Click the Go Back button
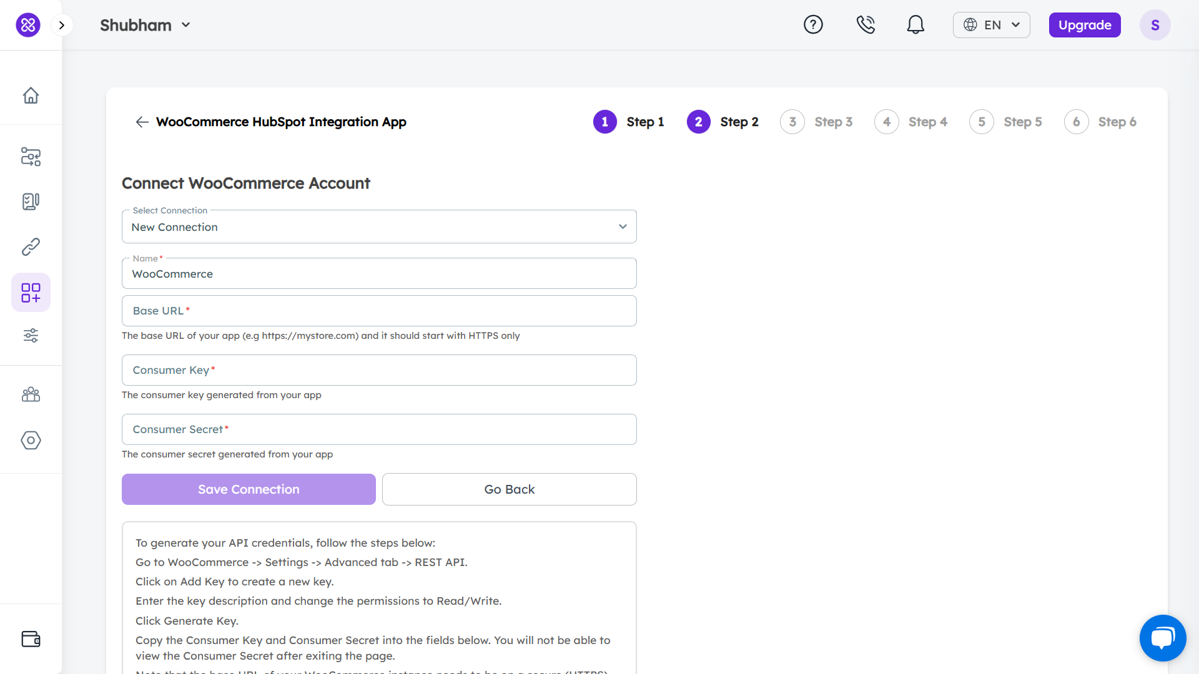The image size is (1199, 674). pos(510,489)
